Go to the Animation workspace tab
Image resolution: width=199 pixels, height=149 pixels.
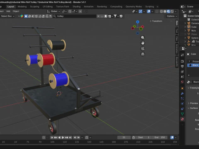pyautogui.click(x=89, y=7)
